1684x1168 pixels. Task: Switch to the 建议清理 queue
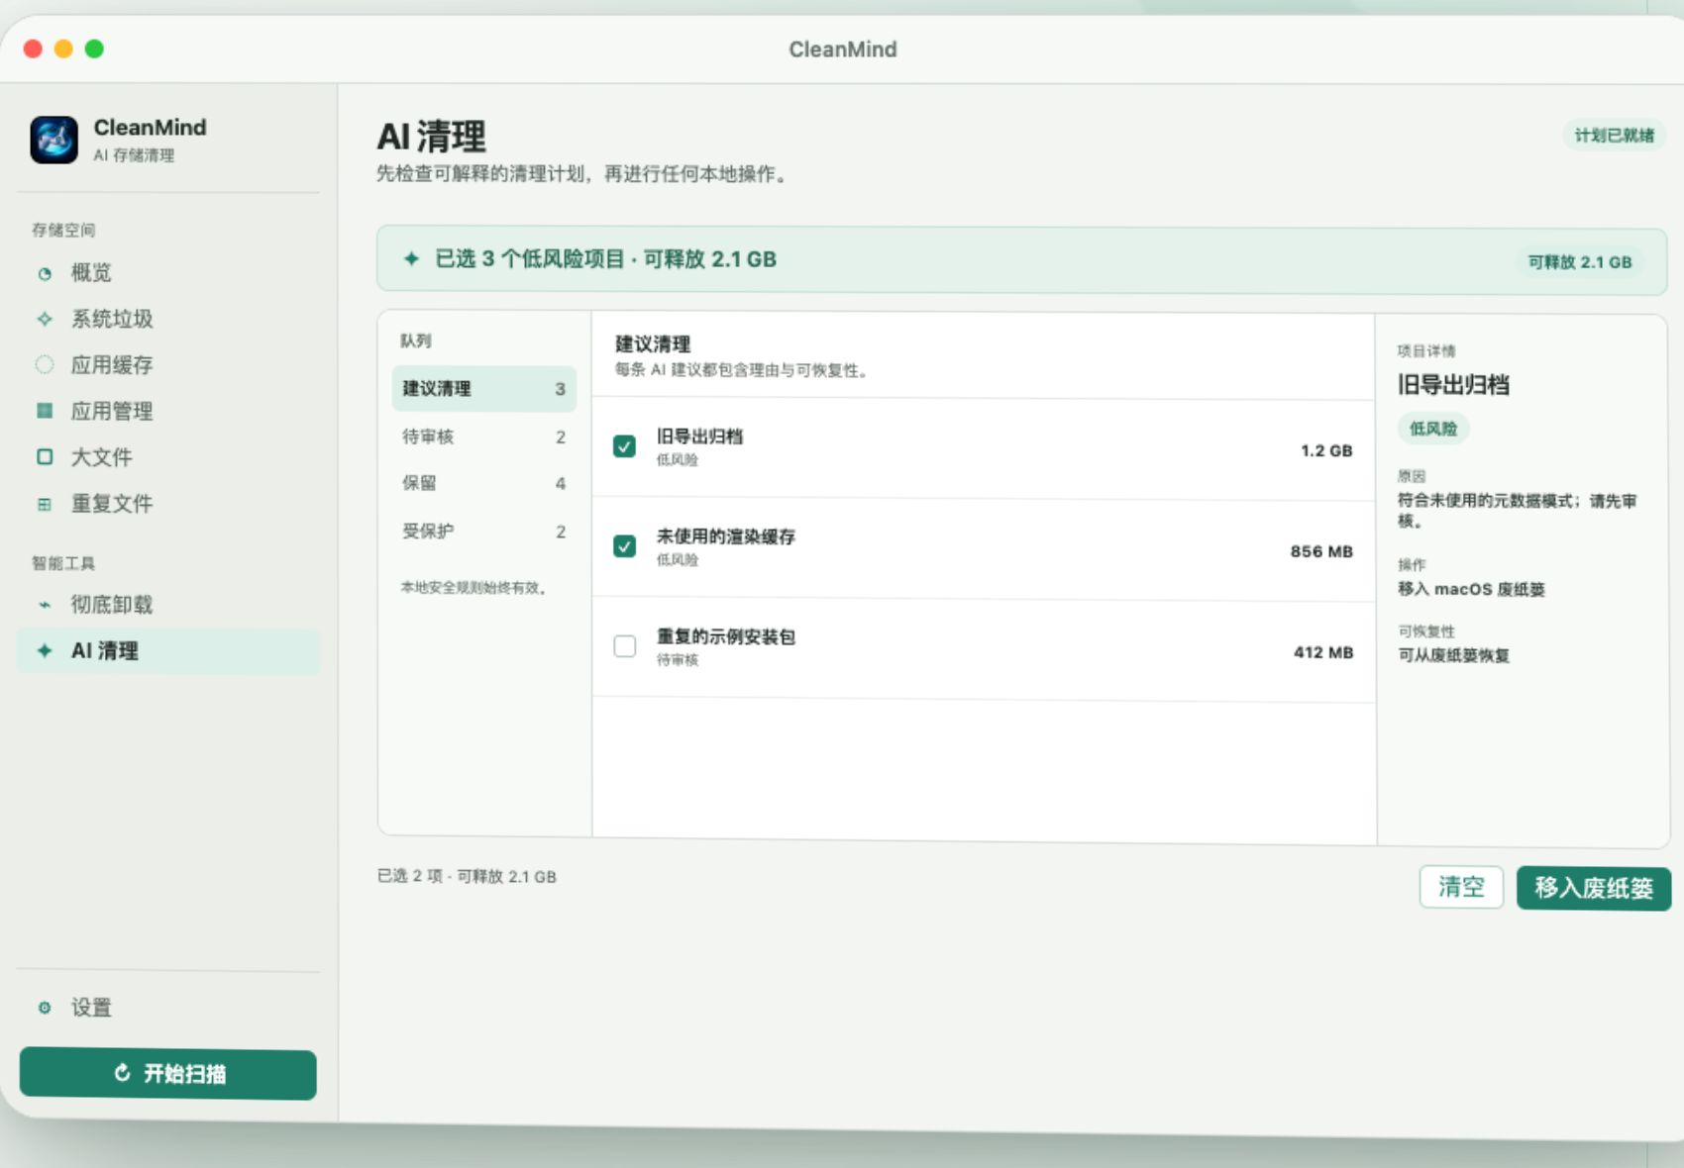pos(483,389)
